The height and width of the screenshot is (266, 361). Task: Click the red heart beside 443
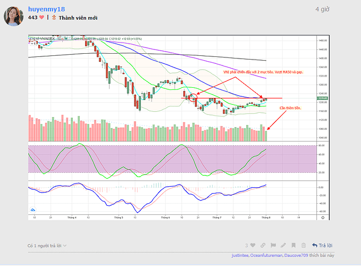(41, 17)
